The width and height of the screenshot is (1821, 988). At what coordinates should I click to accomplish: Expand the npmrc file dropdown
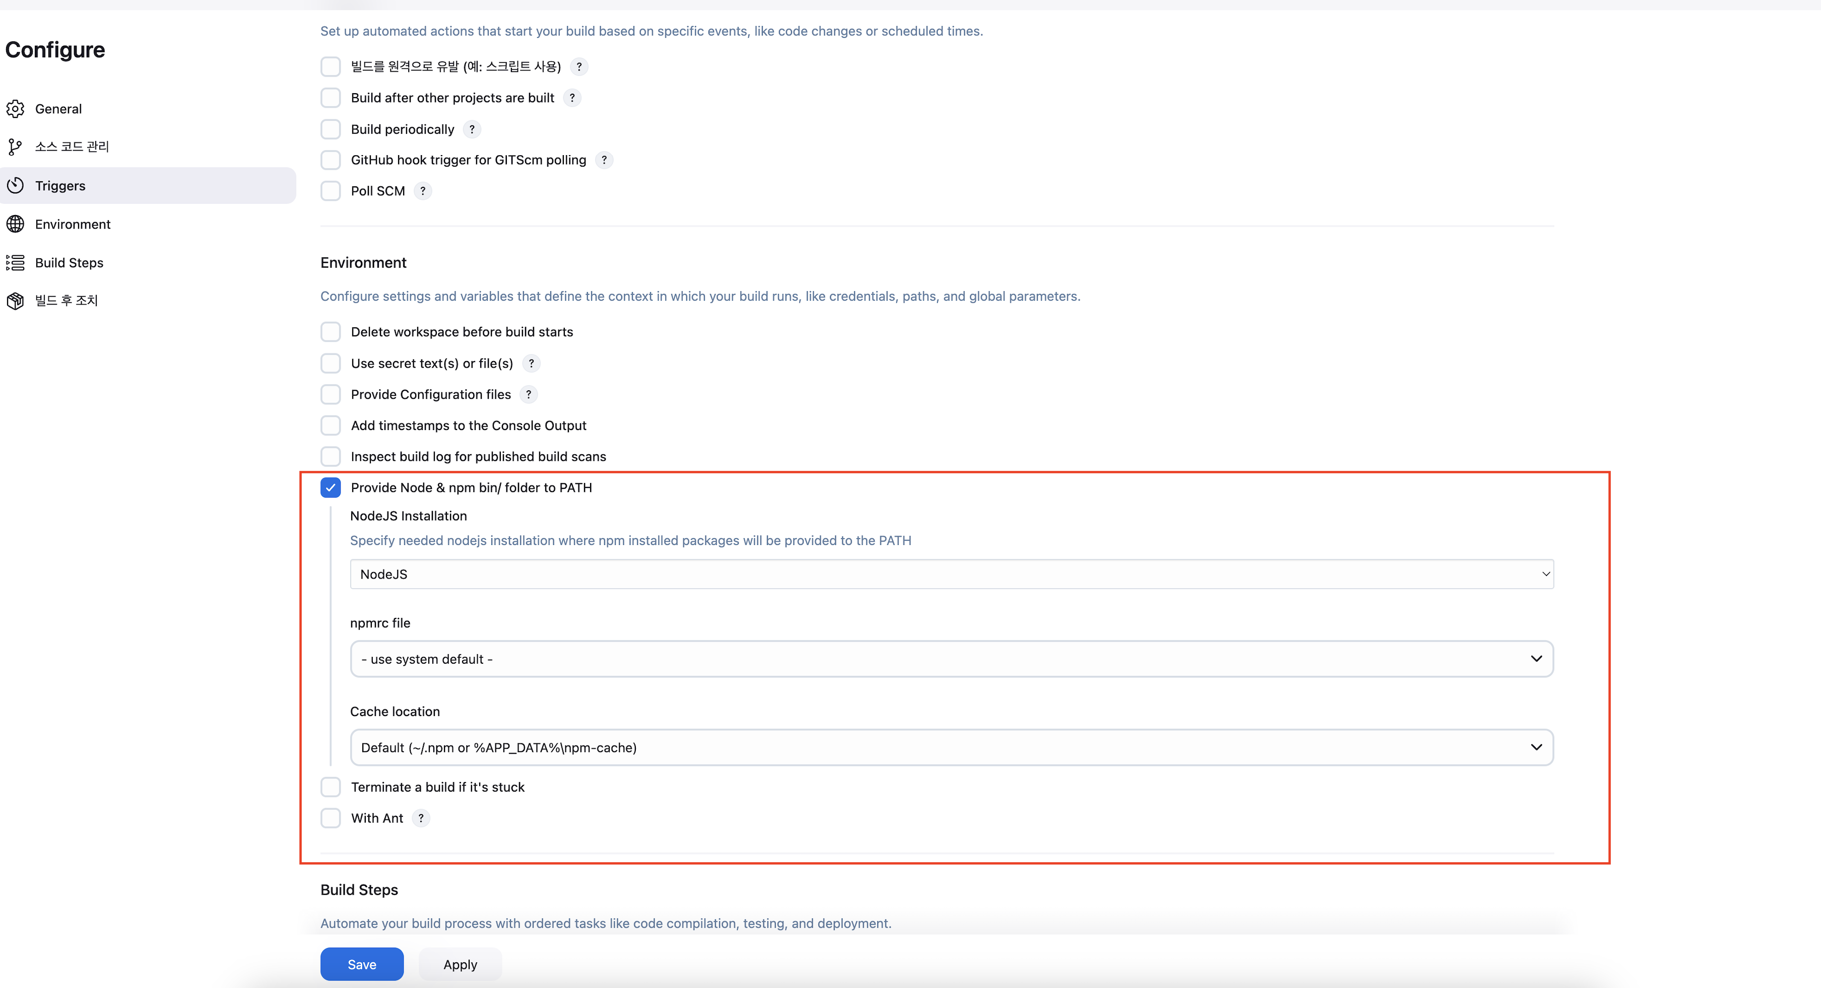click(x=951, y=659)
